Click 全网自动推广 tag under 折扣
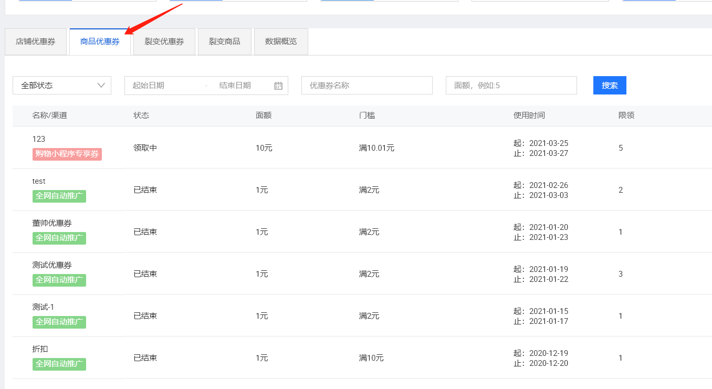The width and height of the screenshot is (712, 389). [x=59, y=364]
